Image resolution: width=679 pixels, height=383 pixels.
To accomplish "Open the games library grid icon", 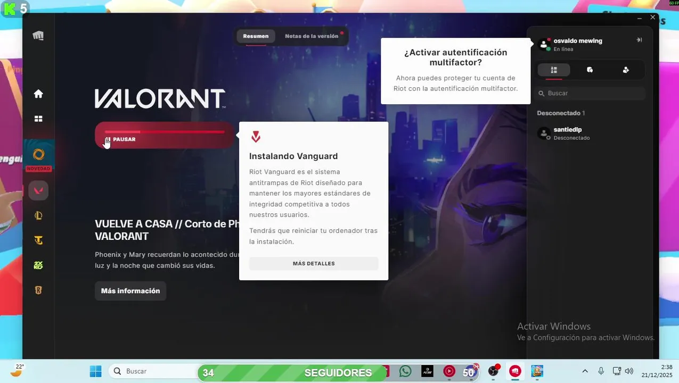I will click(x=38, y=119).
